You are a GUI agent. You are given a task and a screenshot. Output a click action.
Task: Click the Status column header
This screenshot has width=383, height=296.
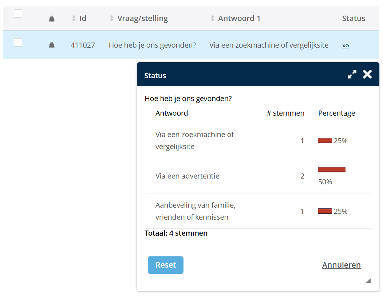tap(354, 18)
